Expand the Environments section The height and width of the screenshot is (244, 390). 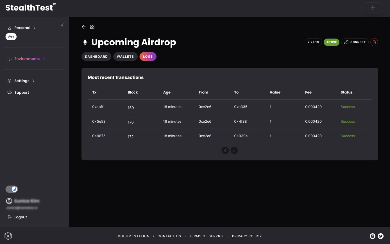pos(27,59)
